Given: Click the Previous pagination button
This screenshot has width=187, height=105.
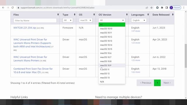Looking at the screenshot, I should pyautogui.click(x=146, y=83).
